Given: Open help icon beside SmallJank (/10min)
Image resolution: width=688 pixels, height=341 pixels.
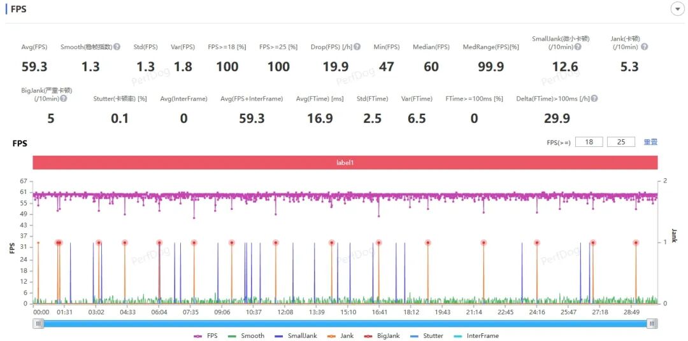Looking at the screenshot, I should (x=578, y=47).
